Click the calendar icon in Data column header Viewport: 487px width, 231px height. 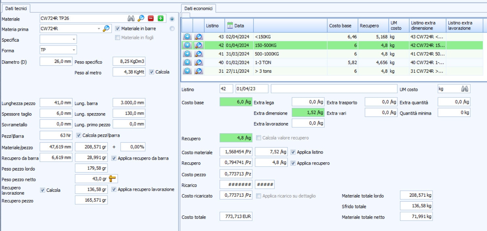230,25
